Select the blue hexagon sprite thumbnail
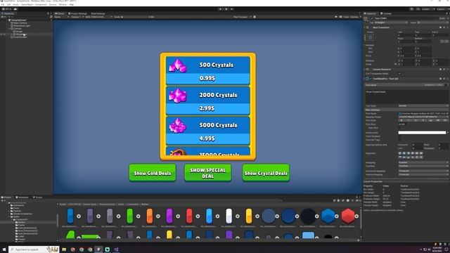The width and height of the screenshot is (450, 253). click(x=328, y=216)
